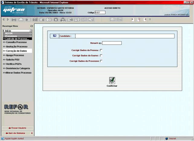Go back with the left arrow toolbar icon

coord(3,20)
